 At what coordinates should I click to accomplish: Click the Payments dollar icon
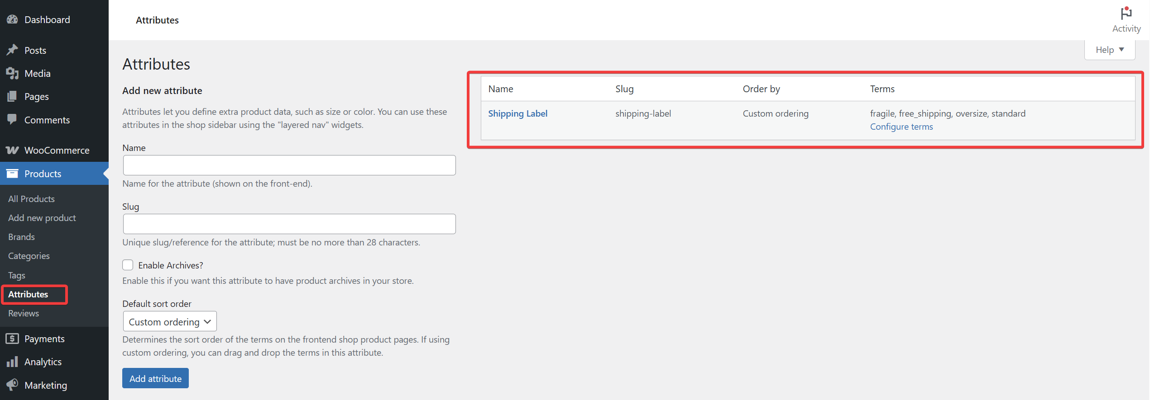(12, 339)
